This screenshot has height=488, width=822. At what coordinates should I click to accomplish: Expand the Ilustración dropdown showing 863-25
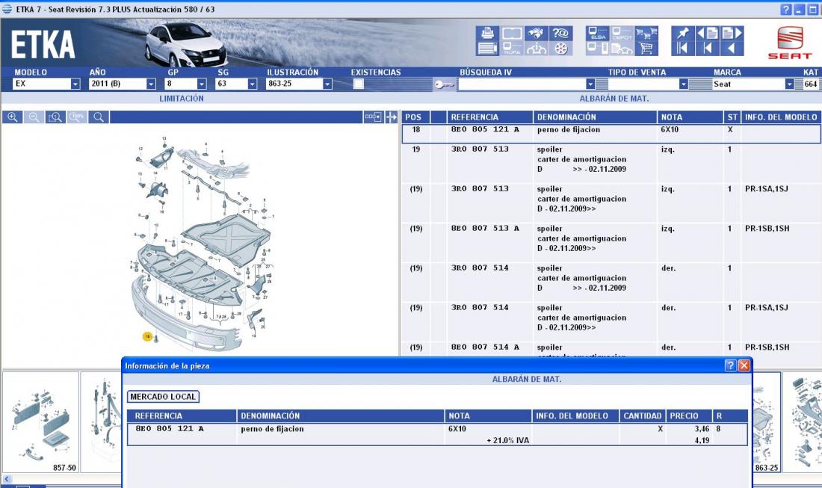[x=327, y=84]
